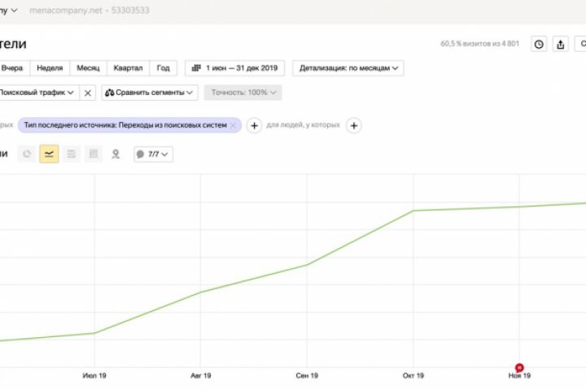Add condition plus after для людей, у которых

tap(353, 126)
